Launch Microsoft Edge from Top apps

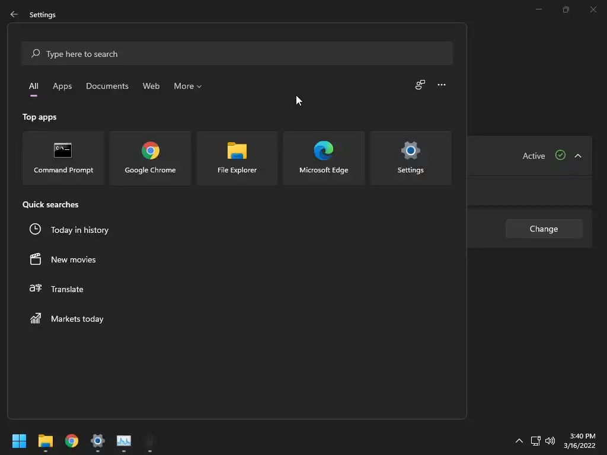point(324,158)
